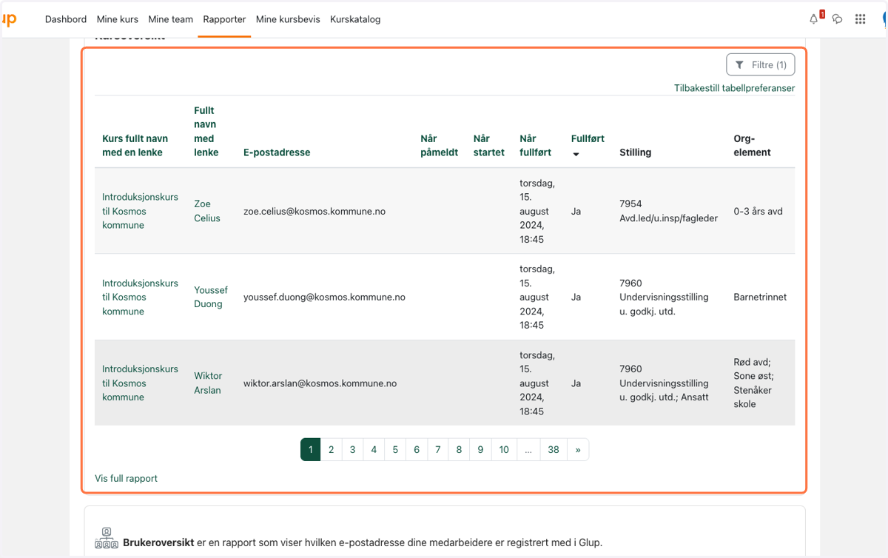Click wiktor.arslan@kosmos.kommune.no email cell
888x558 pixels.
tap(320, 383)
